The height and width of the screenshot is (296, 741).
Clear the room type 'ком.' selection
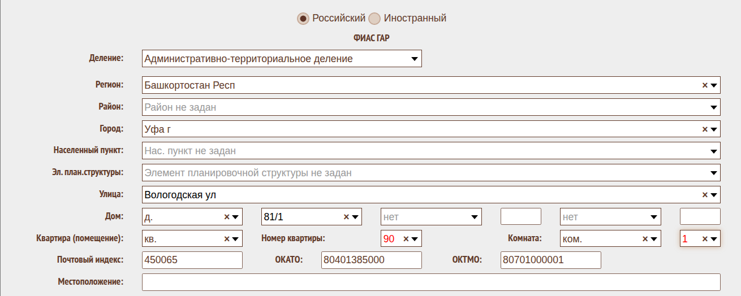(645, 239)
